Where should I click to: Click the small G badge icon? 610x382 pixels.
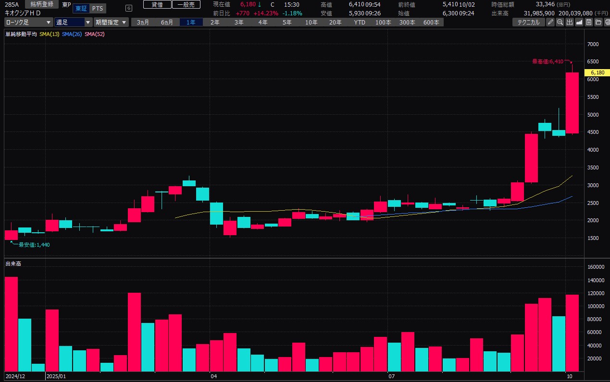pos(128,8)
